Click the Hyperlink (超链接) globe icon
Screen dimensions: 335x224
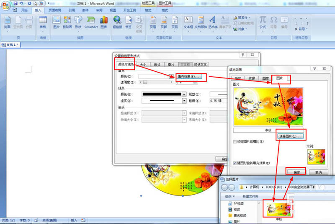tap(117, 23)
